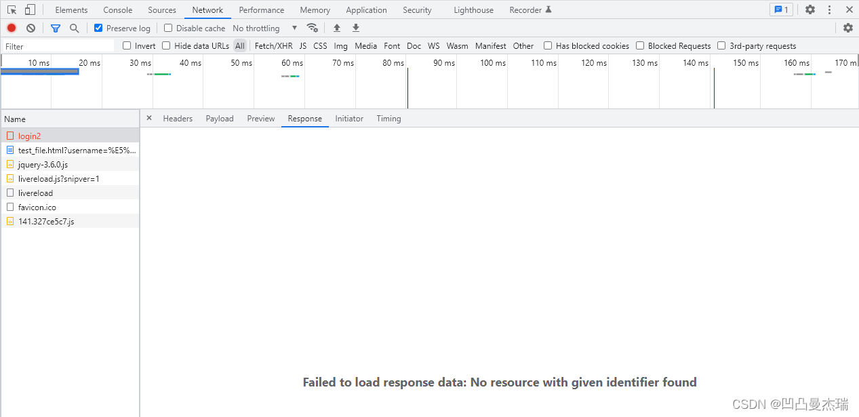Filter requests by Wasm type
Screen dimensions: 859x417
coord(458,46)
